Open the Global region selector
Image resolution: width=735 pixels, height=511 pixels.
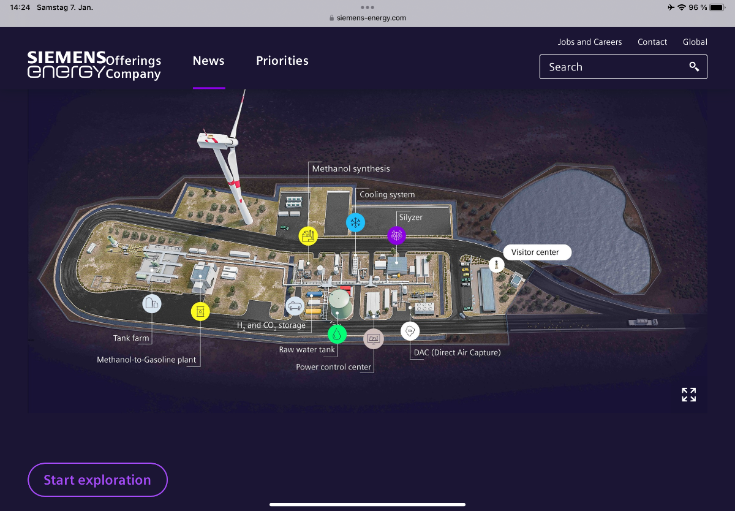pyautogui.click(x=695, y=42)
